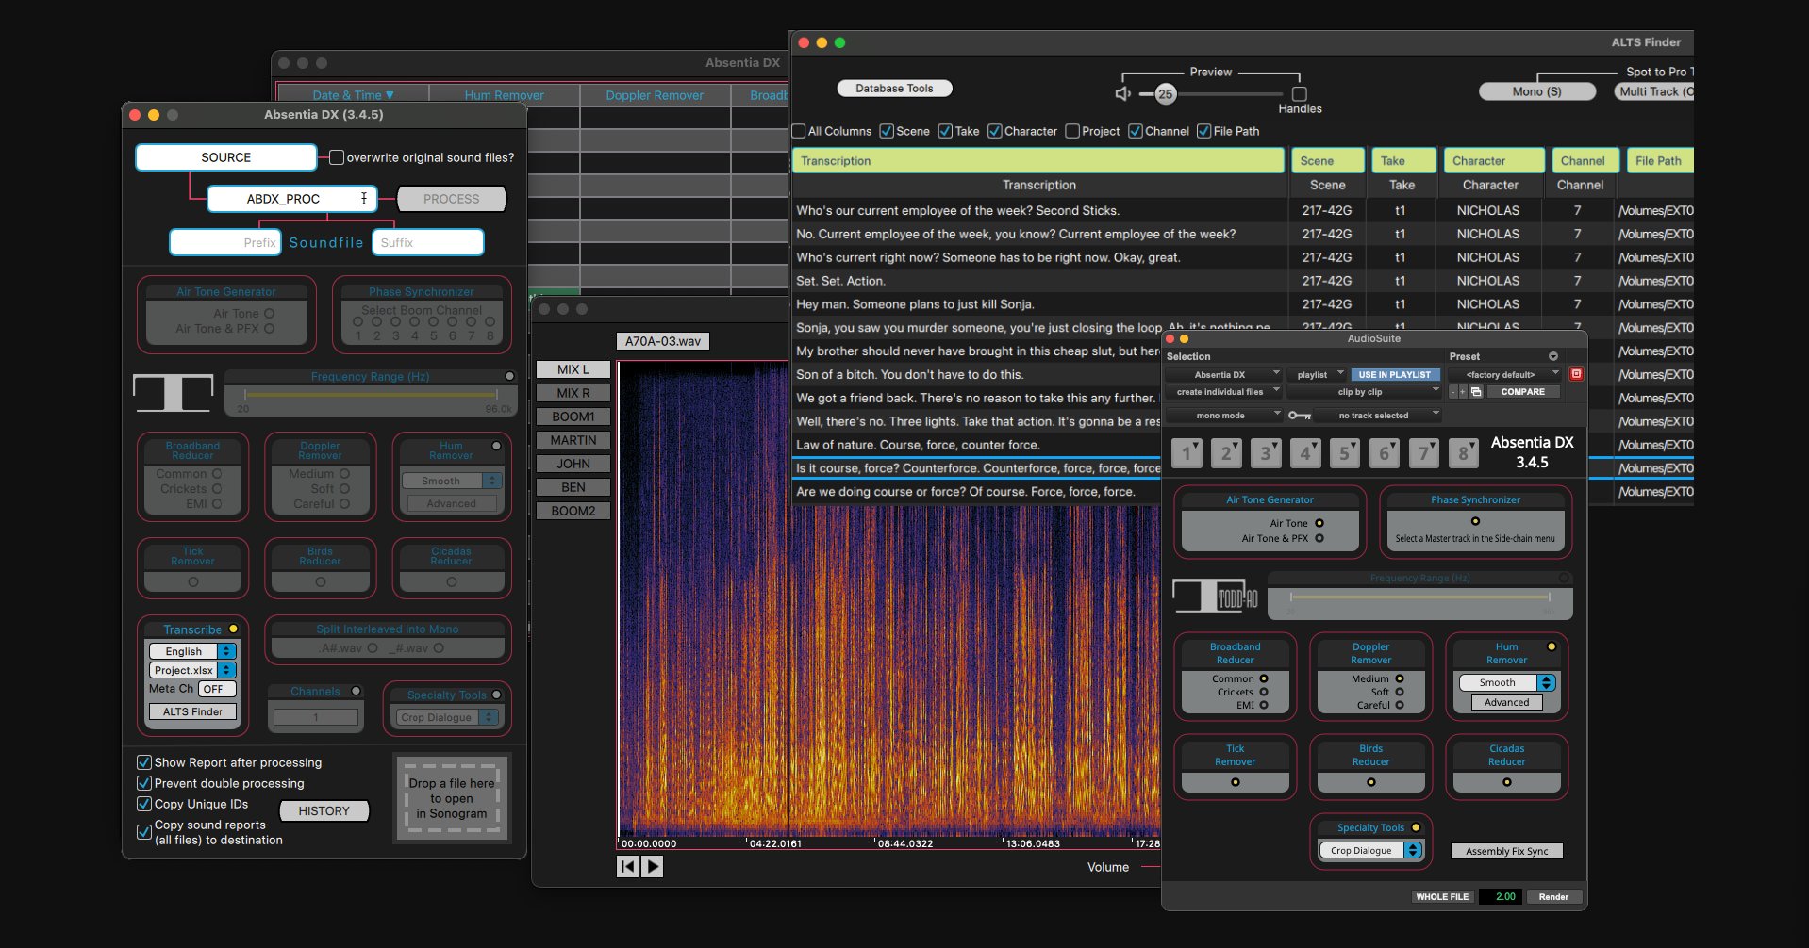Click the HISTORY button

324,810
